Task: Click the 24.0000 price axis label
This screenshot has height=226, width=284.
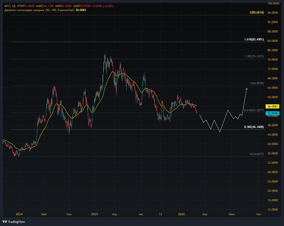Action: [x=273, y=182]
